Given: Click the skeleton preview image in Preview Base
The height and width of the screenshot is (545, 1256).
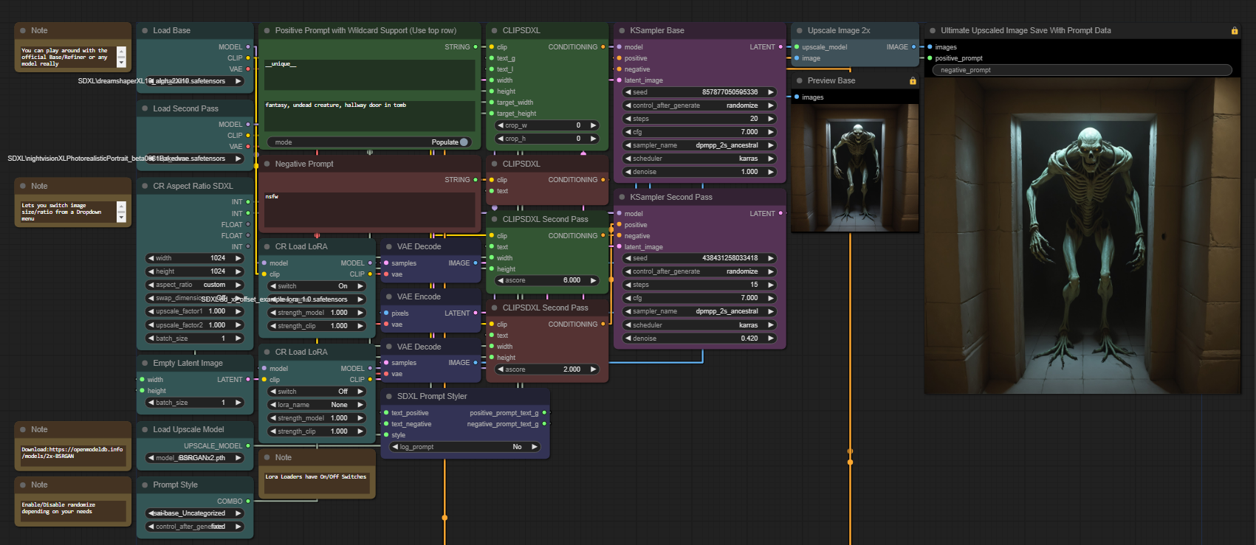Looking at the screenshot, I should [855, 168].
